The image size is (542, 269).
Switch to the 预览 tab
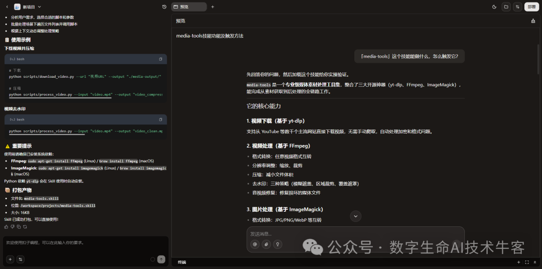coord(189,7)
